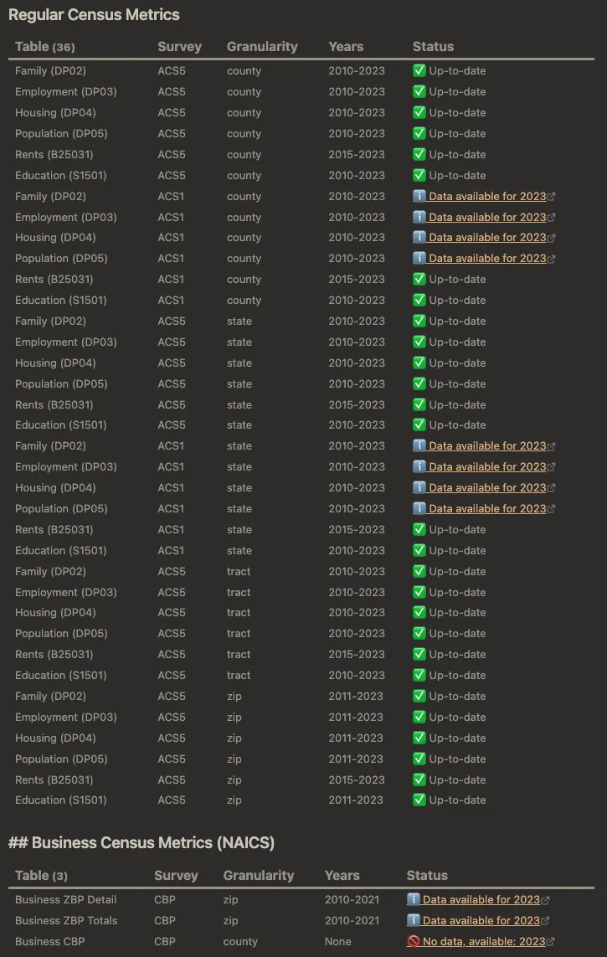607x957 pixels.
Task: Open 'No data, available: 2023' link for Business CBP
Action: (x=483, y=941)
